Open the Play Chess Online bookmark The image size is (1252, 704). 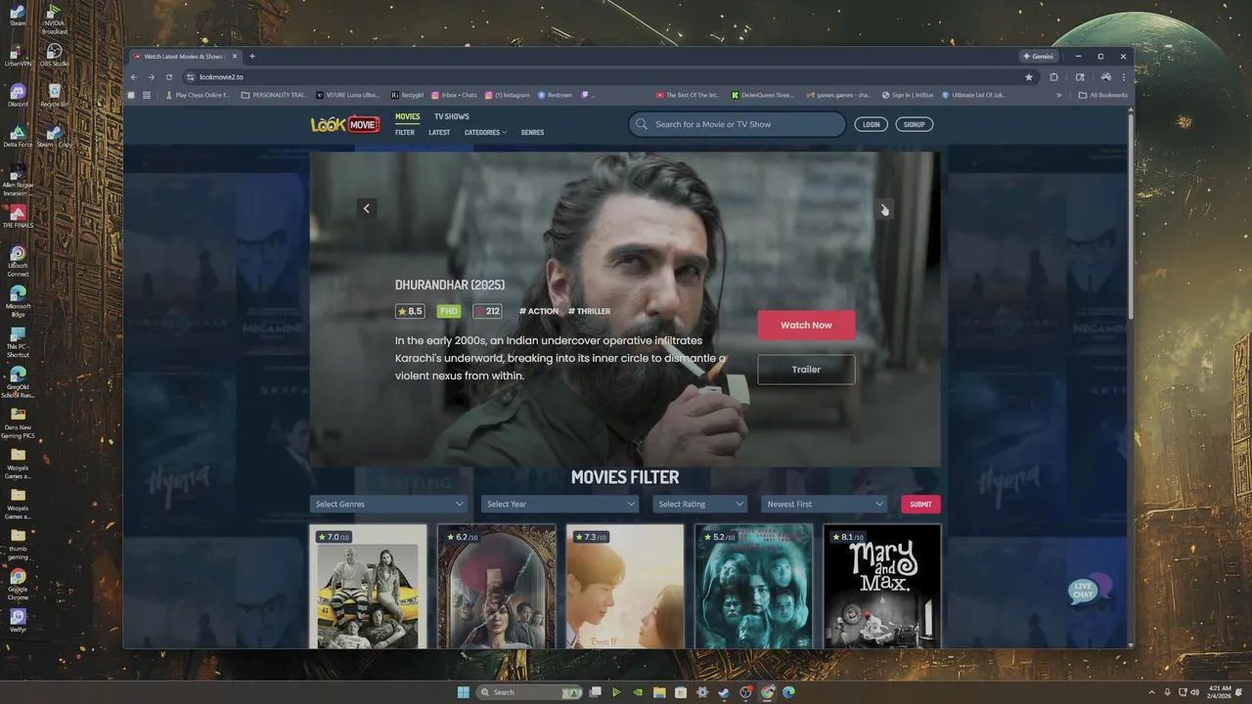[x=197, y=95]
